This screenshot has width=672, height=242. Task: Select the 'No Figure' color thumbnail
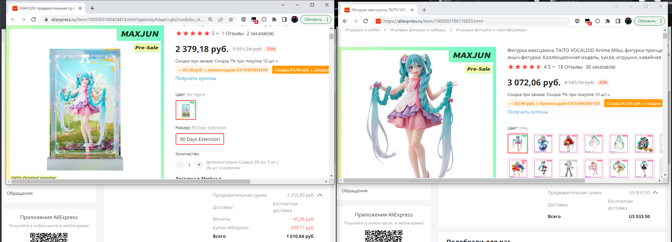(x=186, y=110)
